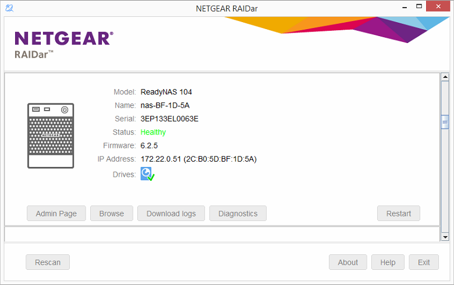Minimize the RAIDar window
The width and height of the screenshot is (454, 285).
[x=405, y=6]
